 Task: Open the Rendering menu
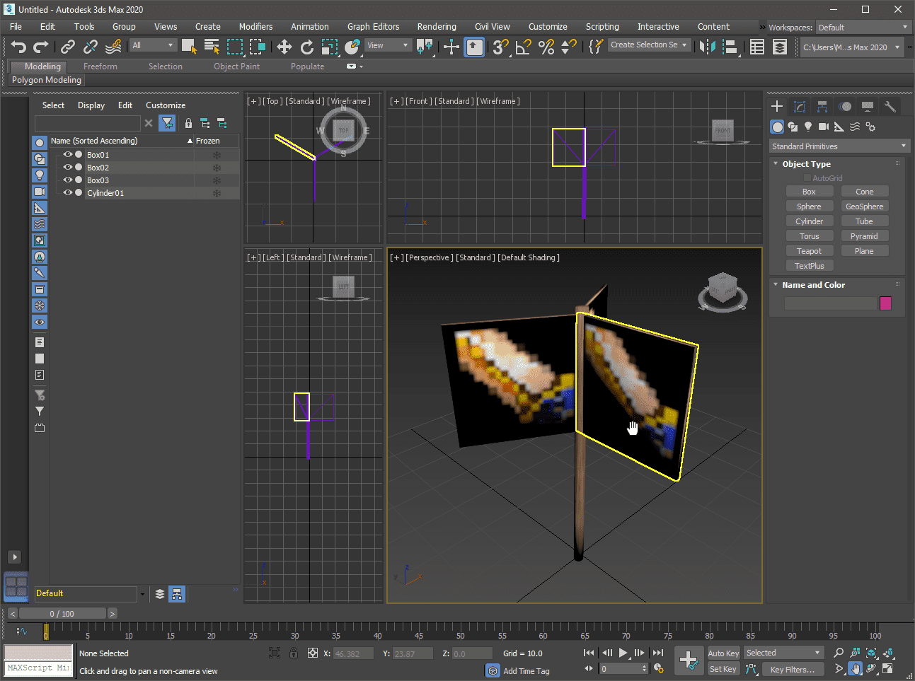coord(437,26)
